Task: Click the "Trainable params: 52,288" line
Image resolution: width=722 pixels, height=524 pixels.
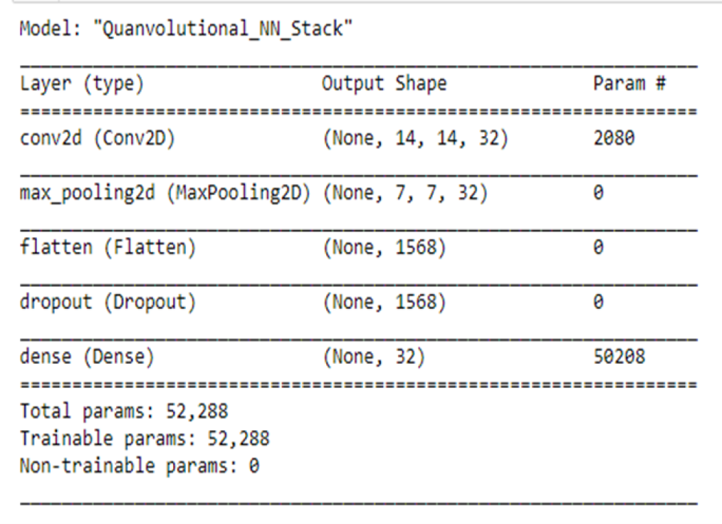Action: tap(144, 438)
